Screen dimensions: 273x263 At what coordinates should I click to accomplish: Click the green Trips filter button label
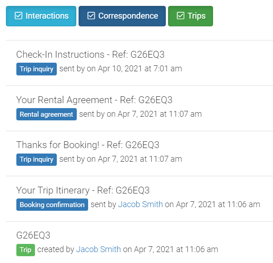click(x=197, y=16)
